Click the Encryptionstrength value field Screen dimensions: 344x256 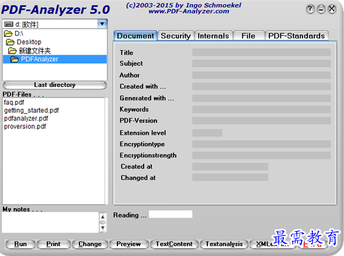(262, 156)
